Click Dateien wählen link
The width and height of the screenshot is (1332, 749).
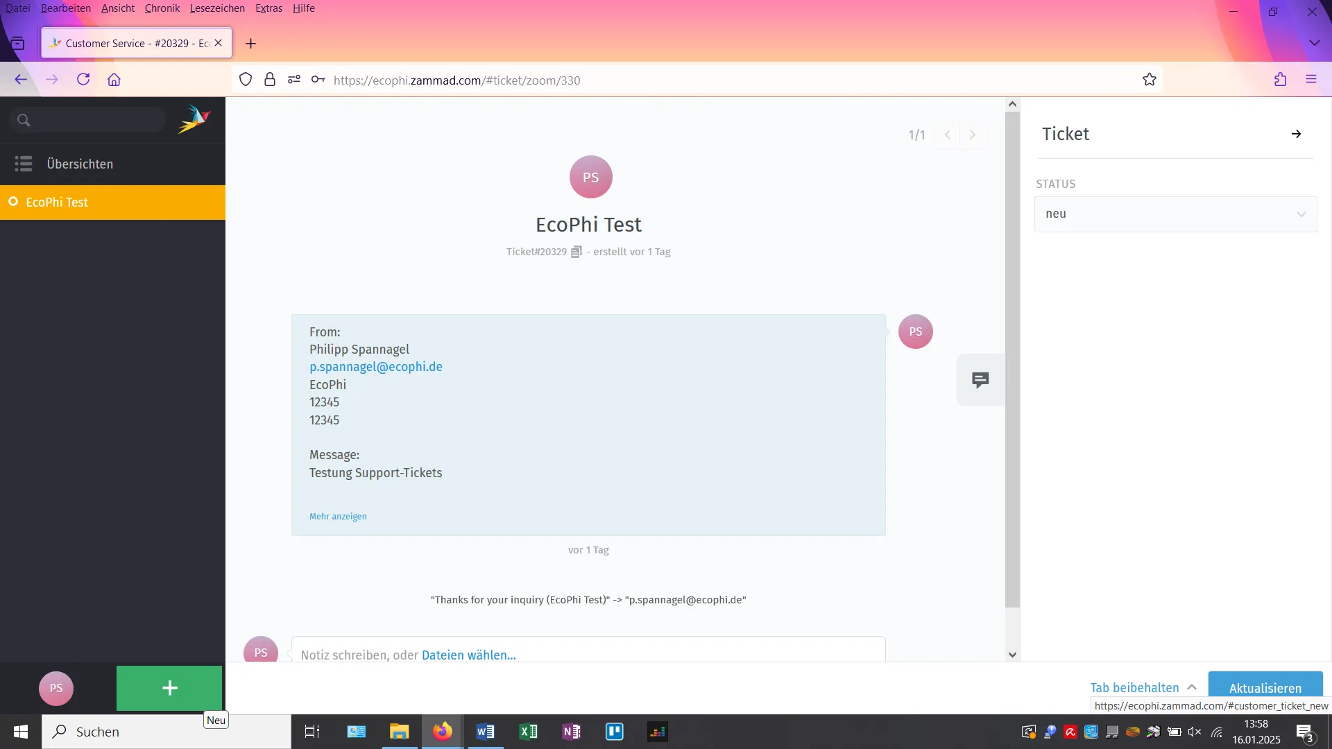coord(468,655)
